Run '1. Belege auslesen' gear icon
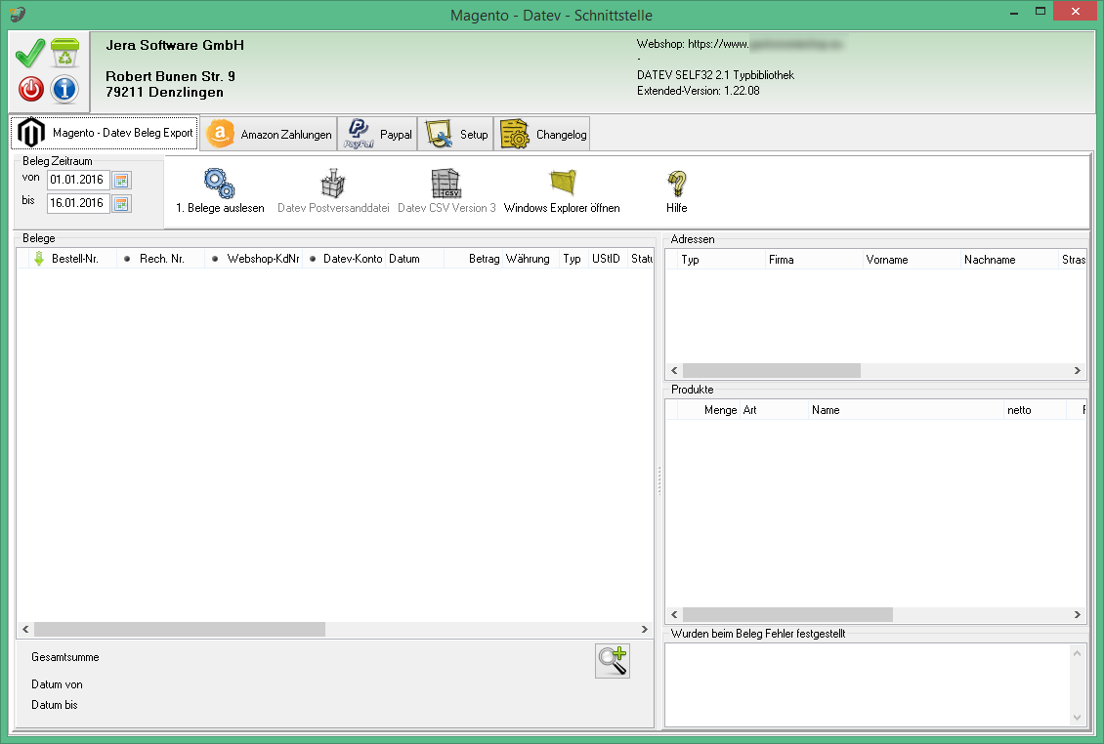 point(220,184)
